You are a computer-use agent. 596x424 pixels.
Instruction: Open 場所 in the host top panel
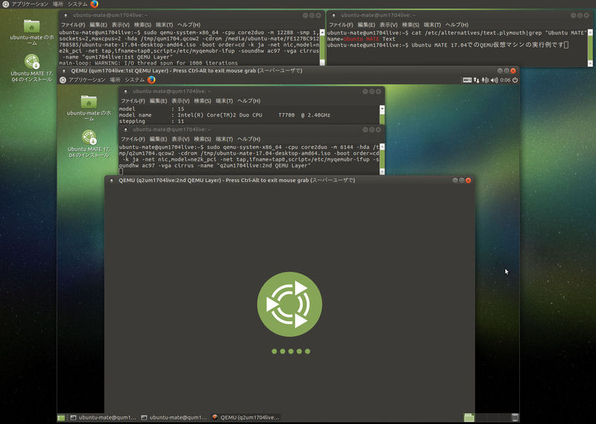(x=58, y=4)
